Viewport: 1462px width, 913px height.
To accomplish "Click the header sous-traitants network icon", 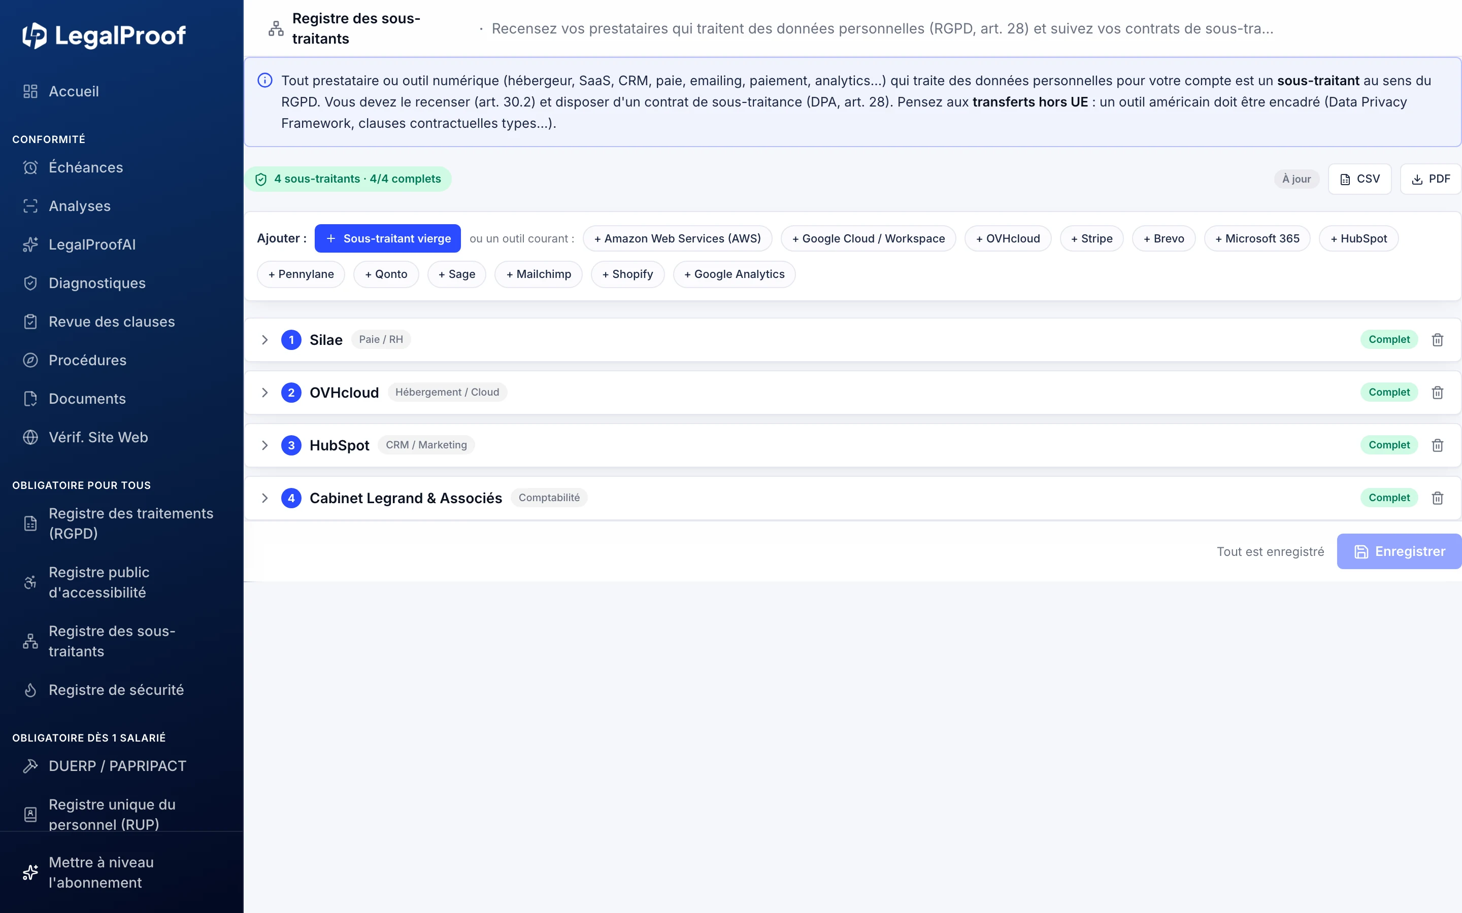I will 276,28.
